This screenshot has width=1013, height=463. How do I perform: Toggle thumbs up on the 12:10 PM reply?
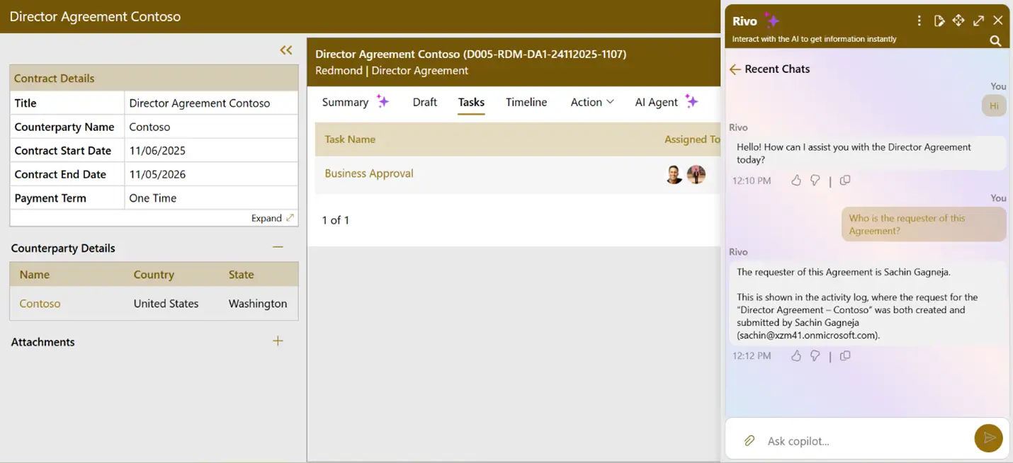coord(796,180)
